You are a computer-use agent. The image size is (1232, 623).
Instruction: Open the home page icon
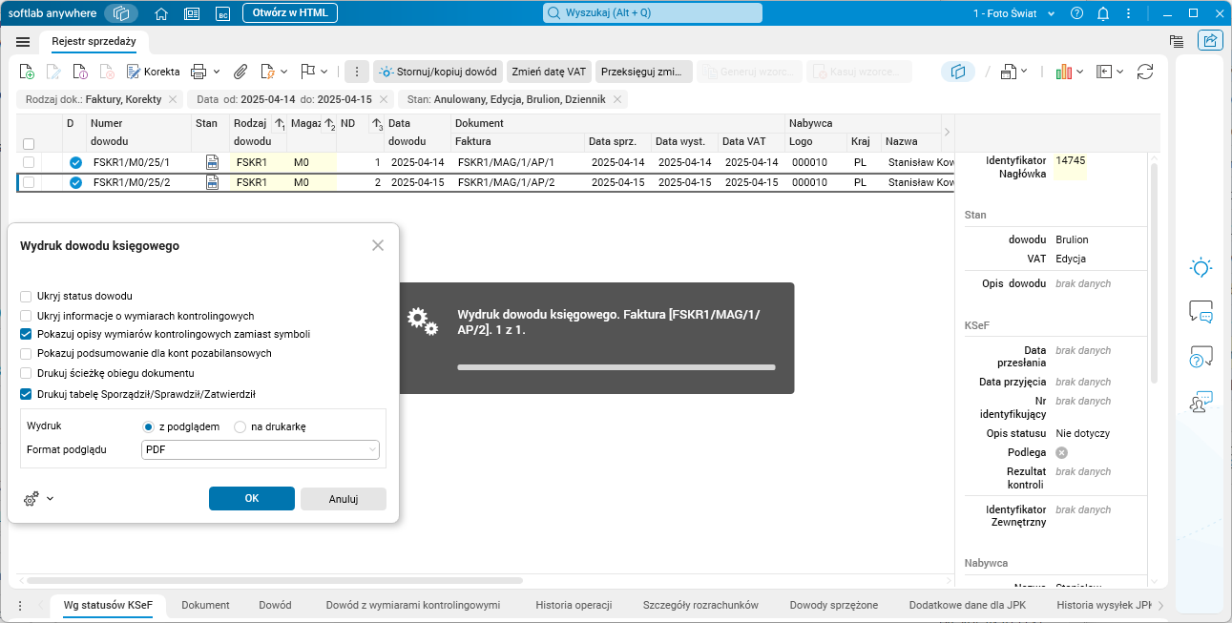161,13
